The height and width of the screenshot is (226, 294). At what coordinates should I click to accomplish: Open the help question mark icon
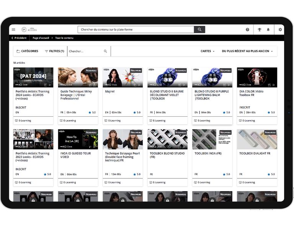pos(248,30)
